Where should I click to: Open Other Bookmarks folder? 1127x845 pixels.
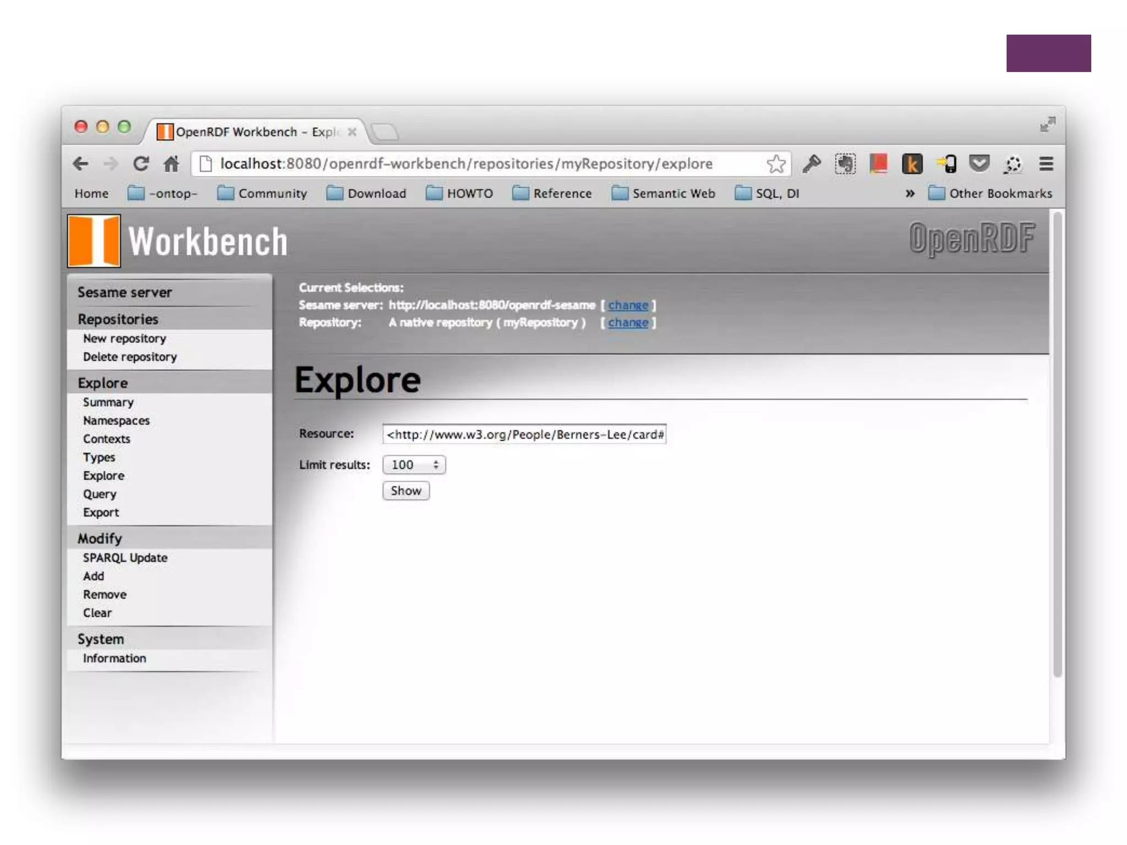coord(990,194)
